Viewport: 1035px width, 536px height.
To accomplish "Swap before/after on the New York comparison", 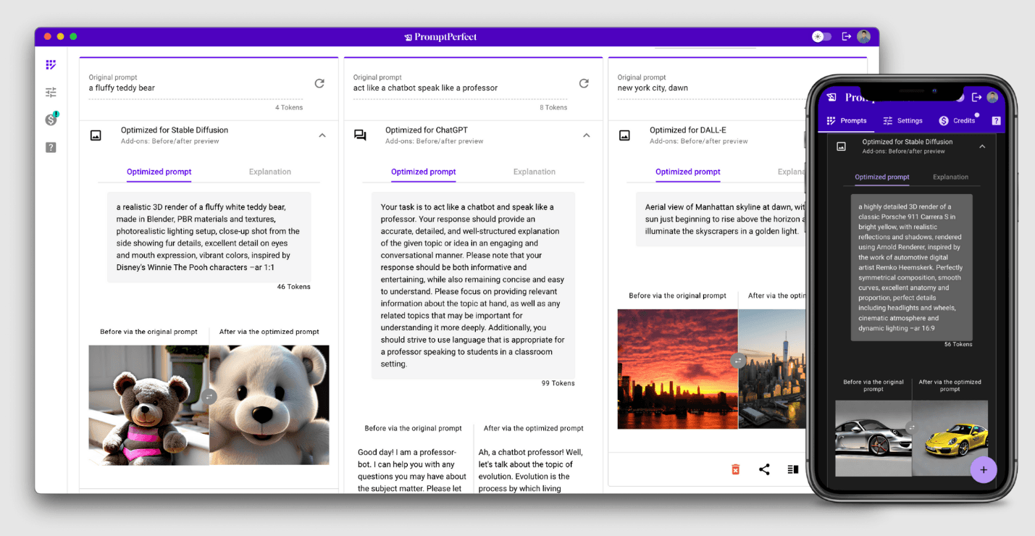I will (738, 360).
